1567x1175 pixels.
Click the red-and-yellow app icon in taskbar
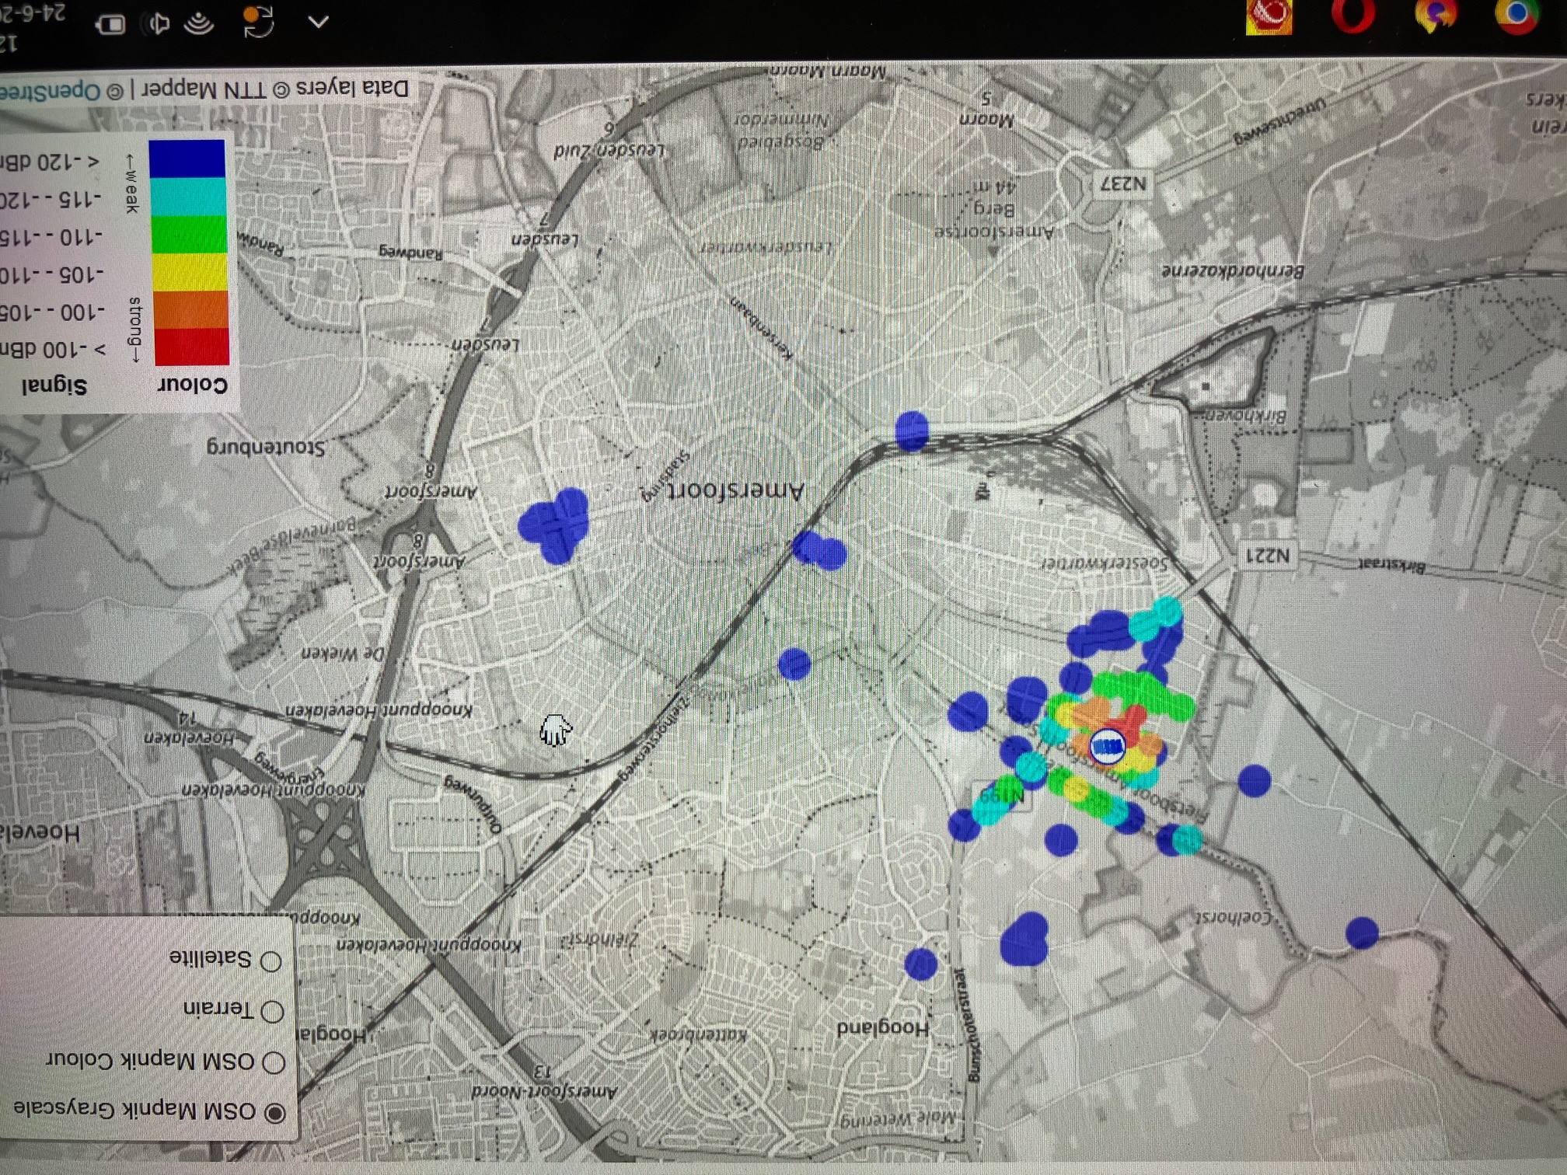1269,16
